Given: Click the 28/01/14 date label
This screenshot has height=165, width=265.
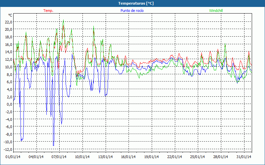Looking at the screenshot, I should tap(221, 157).
